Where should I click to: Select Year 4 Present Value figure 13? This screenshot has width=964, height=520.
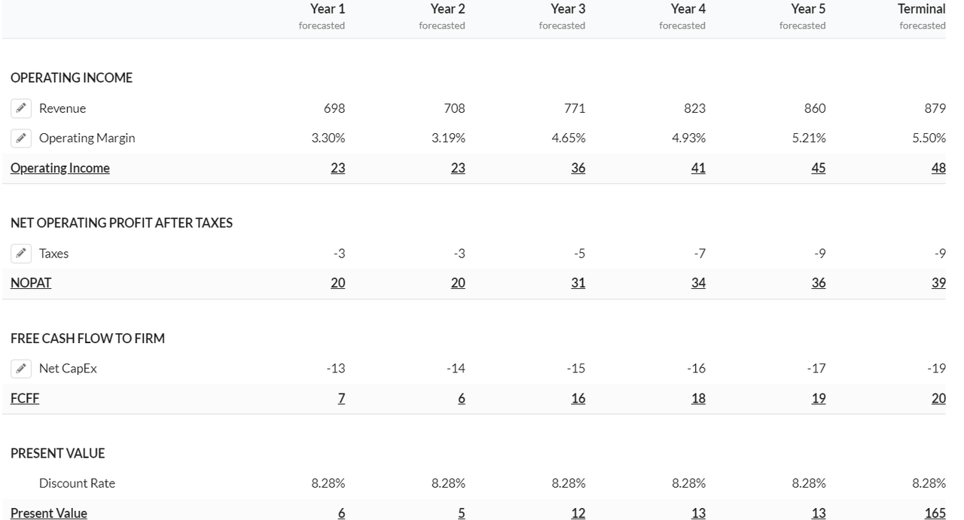(698, 513)
